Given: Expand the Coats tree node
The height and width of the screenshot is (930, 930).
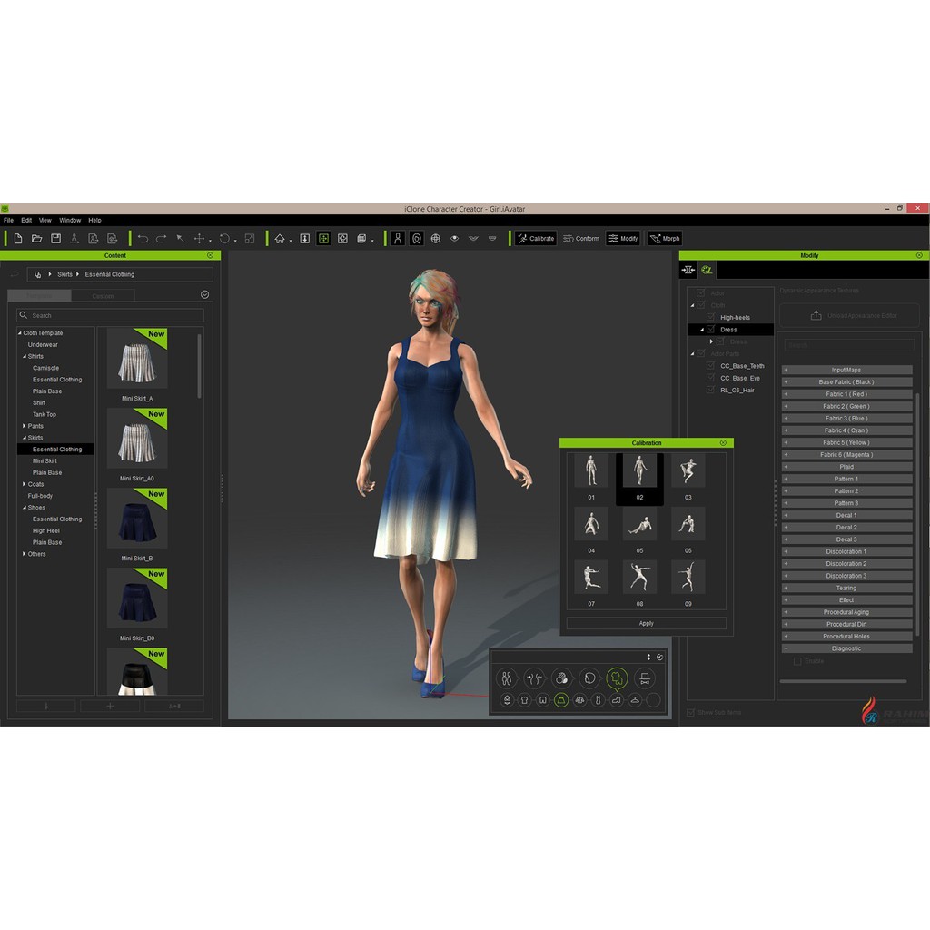Looking at the screenshot, I should point(24,484).
